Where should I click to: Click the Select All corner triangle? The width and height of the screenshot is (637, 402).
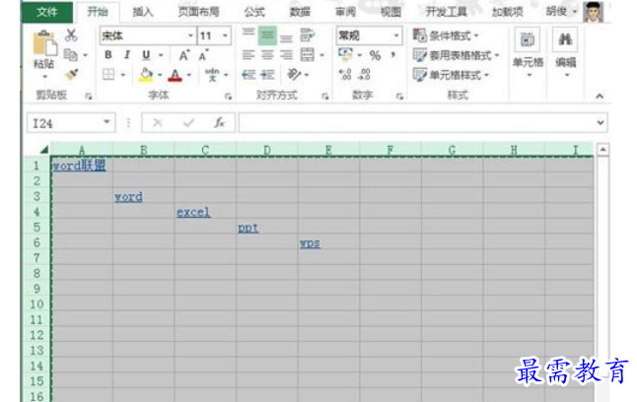pos(44,150)
